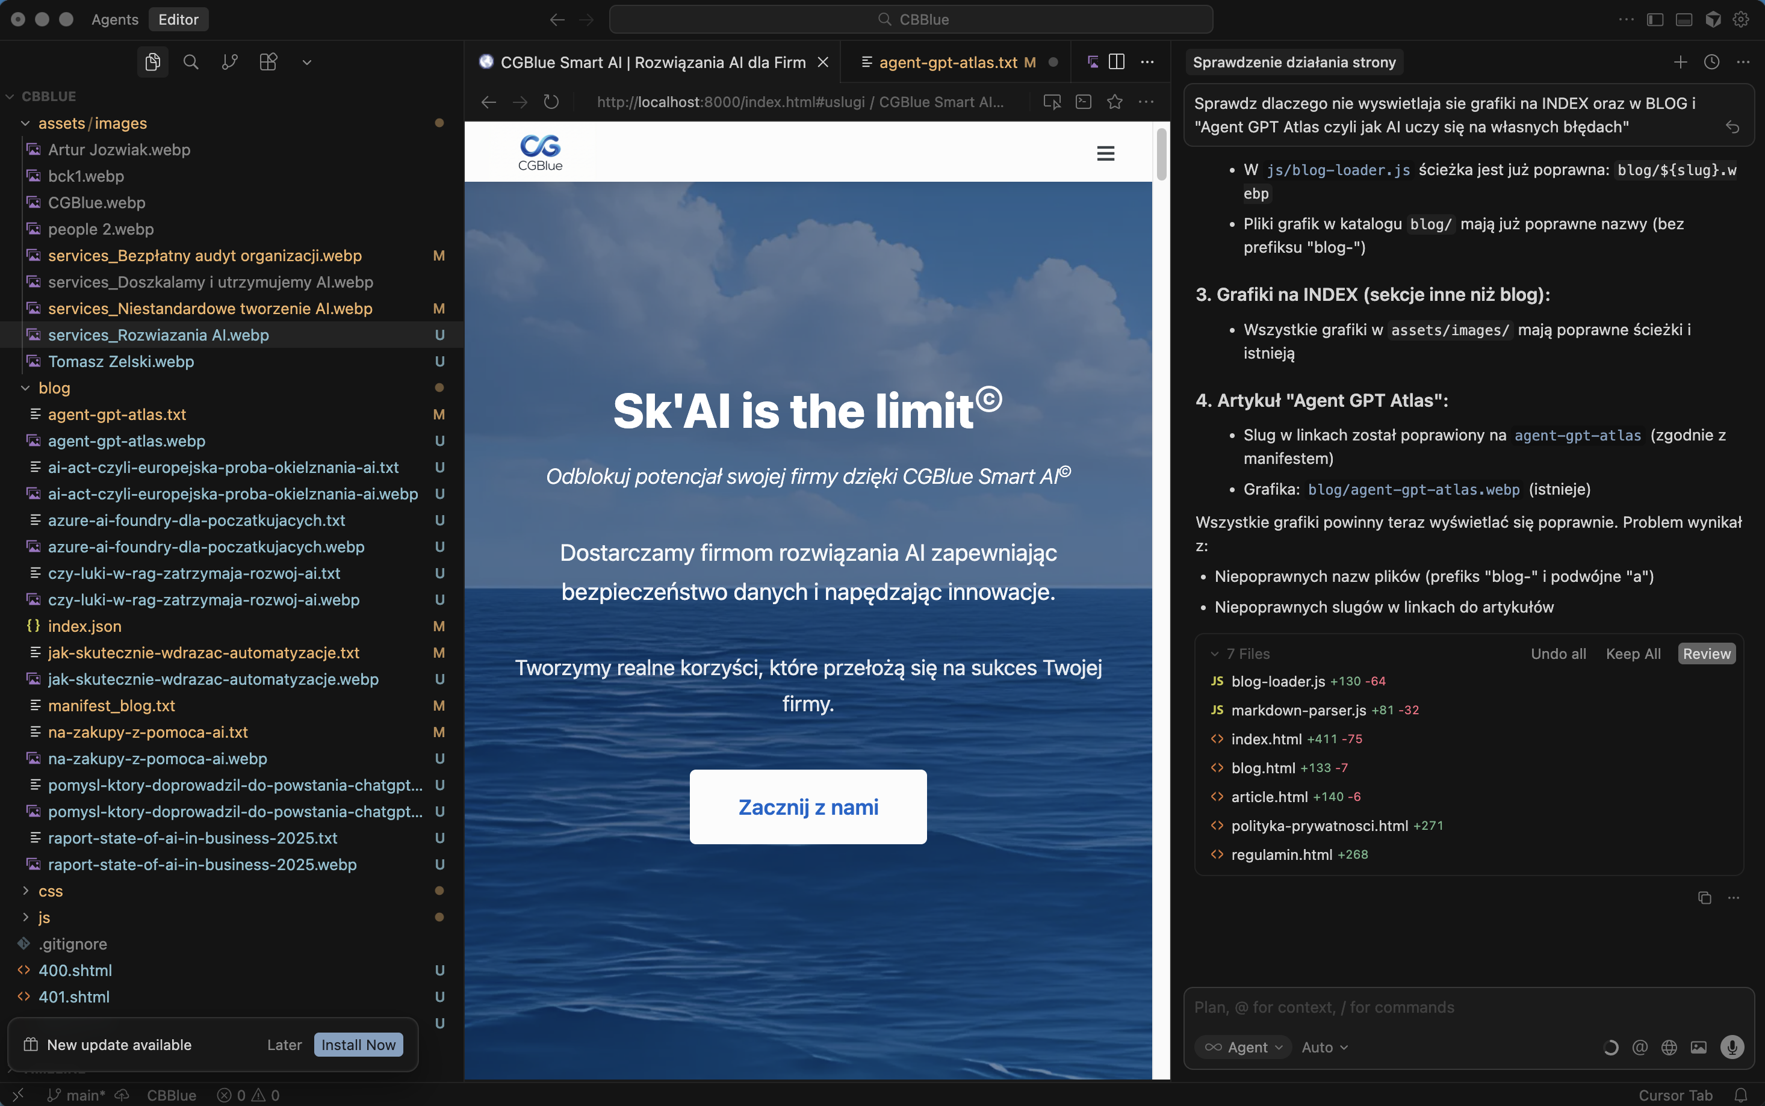Click Undo all changes

(1558, 654)
